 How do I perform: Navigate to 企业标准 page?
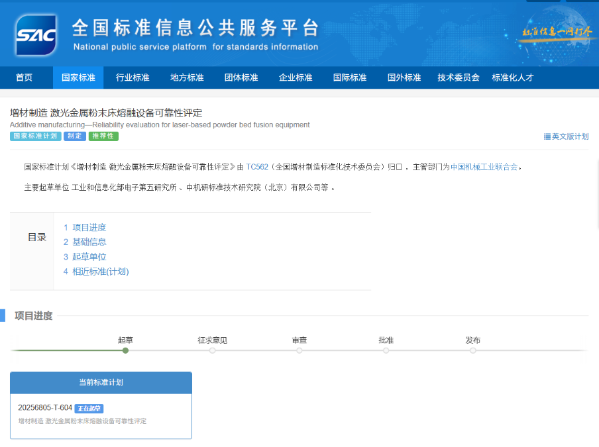296,77
